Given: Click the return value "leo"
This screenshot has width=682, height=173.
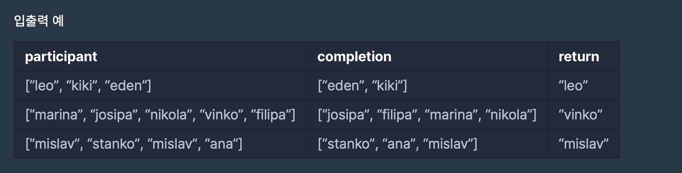Looking at the screenshot, I should [573, 86].
